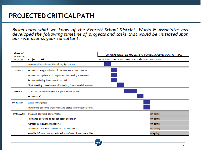This screenshot has width=201, height=151.
Task: Select the 'Jan 2009' column header
Action: click(130, 59)
